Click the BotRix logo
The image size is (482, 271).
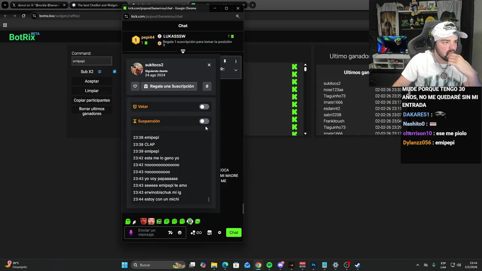pos(24,37)
